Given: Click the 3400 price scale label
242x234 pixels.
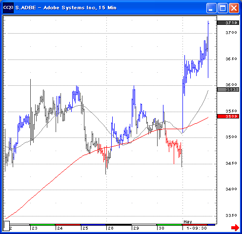Looking at the screenshot, I should (231, 189).
